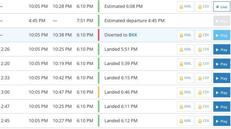Screen dimensions: 231x129
Task: Play the flight that landed 6:12 PM
Action: 222,121
